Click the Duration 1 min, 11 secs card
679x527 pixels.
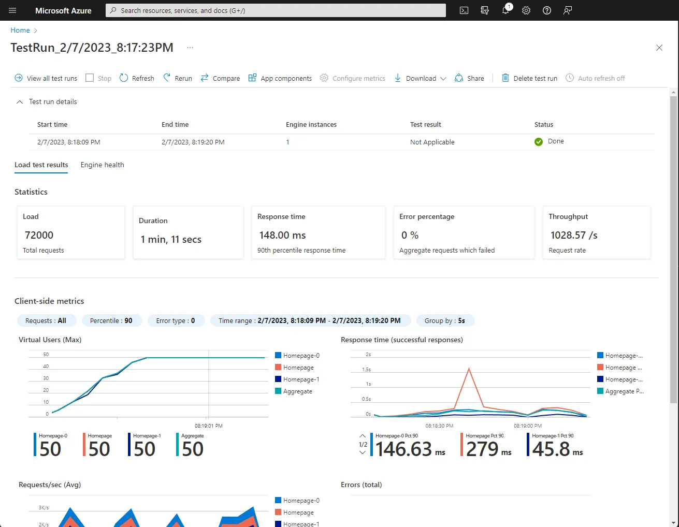[189, 232]
